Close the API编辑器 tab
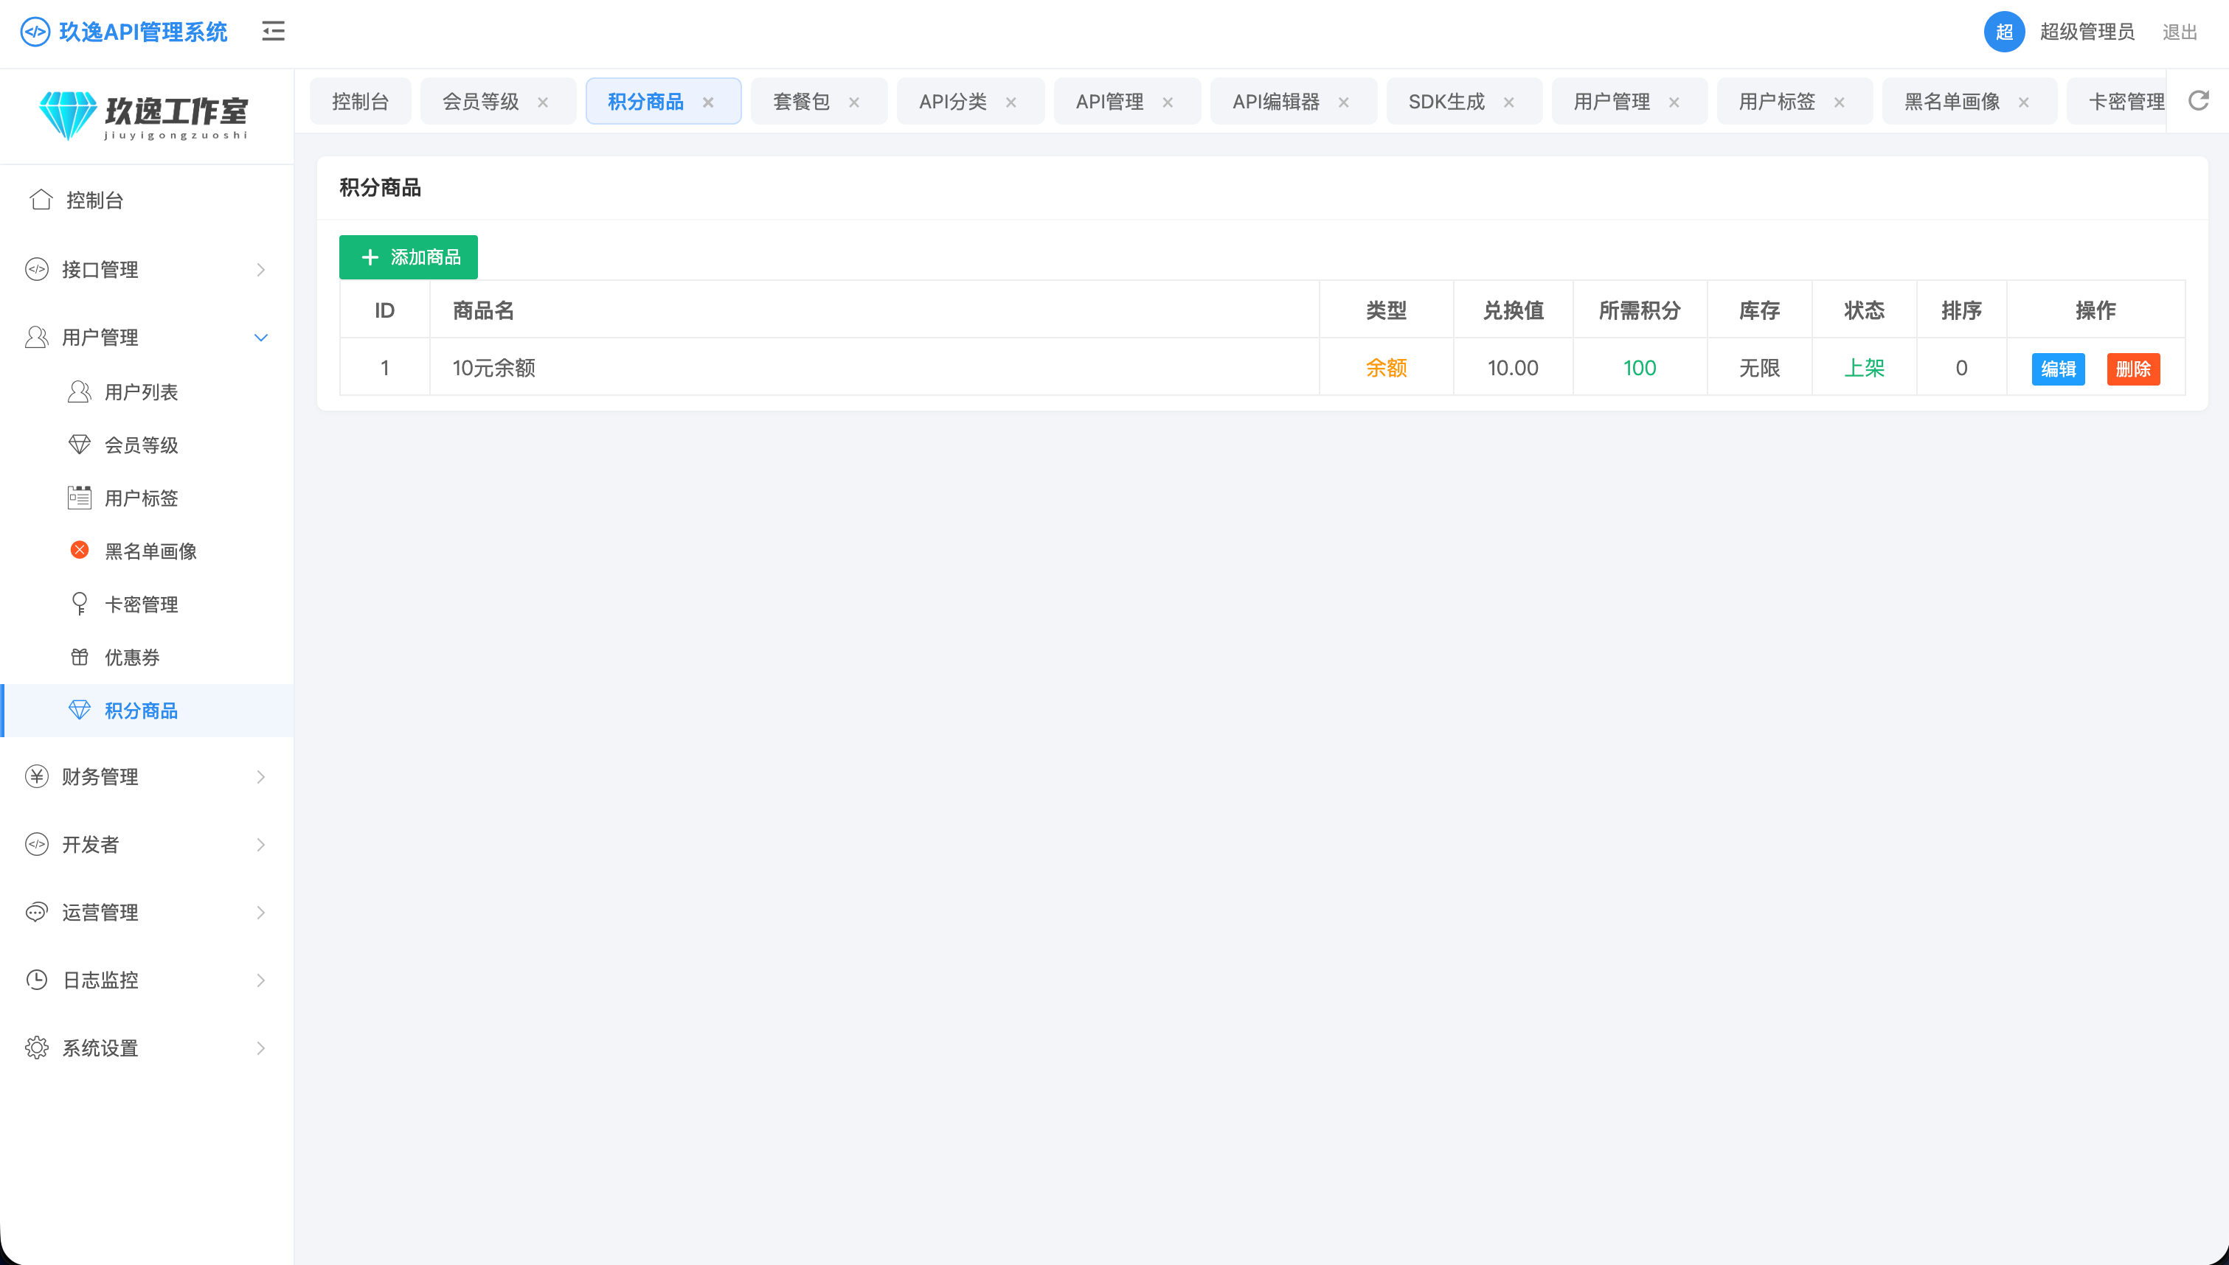The width and height of the screenshot is (2229, 1265). pyautogui.click(x=1343, y=102)
